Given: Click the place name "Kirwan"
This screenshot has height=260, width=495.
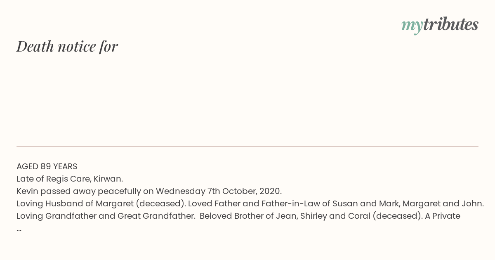Looking at the screenshot, I should point(107,179).
